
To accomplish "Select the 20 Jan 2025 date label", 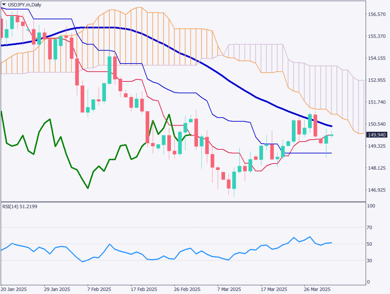I will click(x=13, y=289).
